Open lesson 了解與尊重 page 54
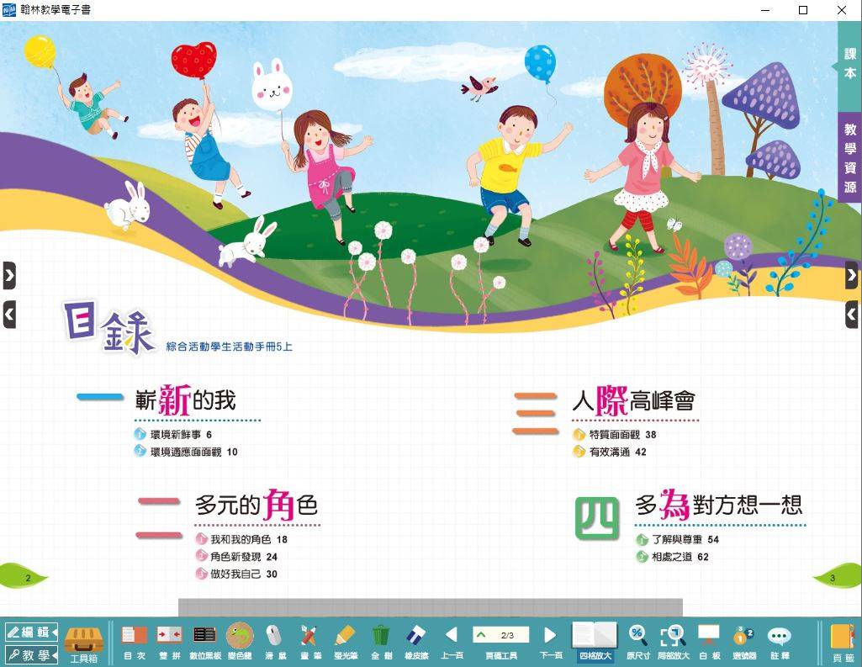Screen dimensions: 862x667 pyautogui.click(x=677, y=539)
